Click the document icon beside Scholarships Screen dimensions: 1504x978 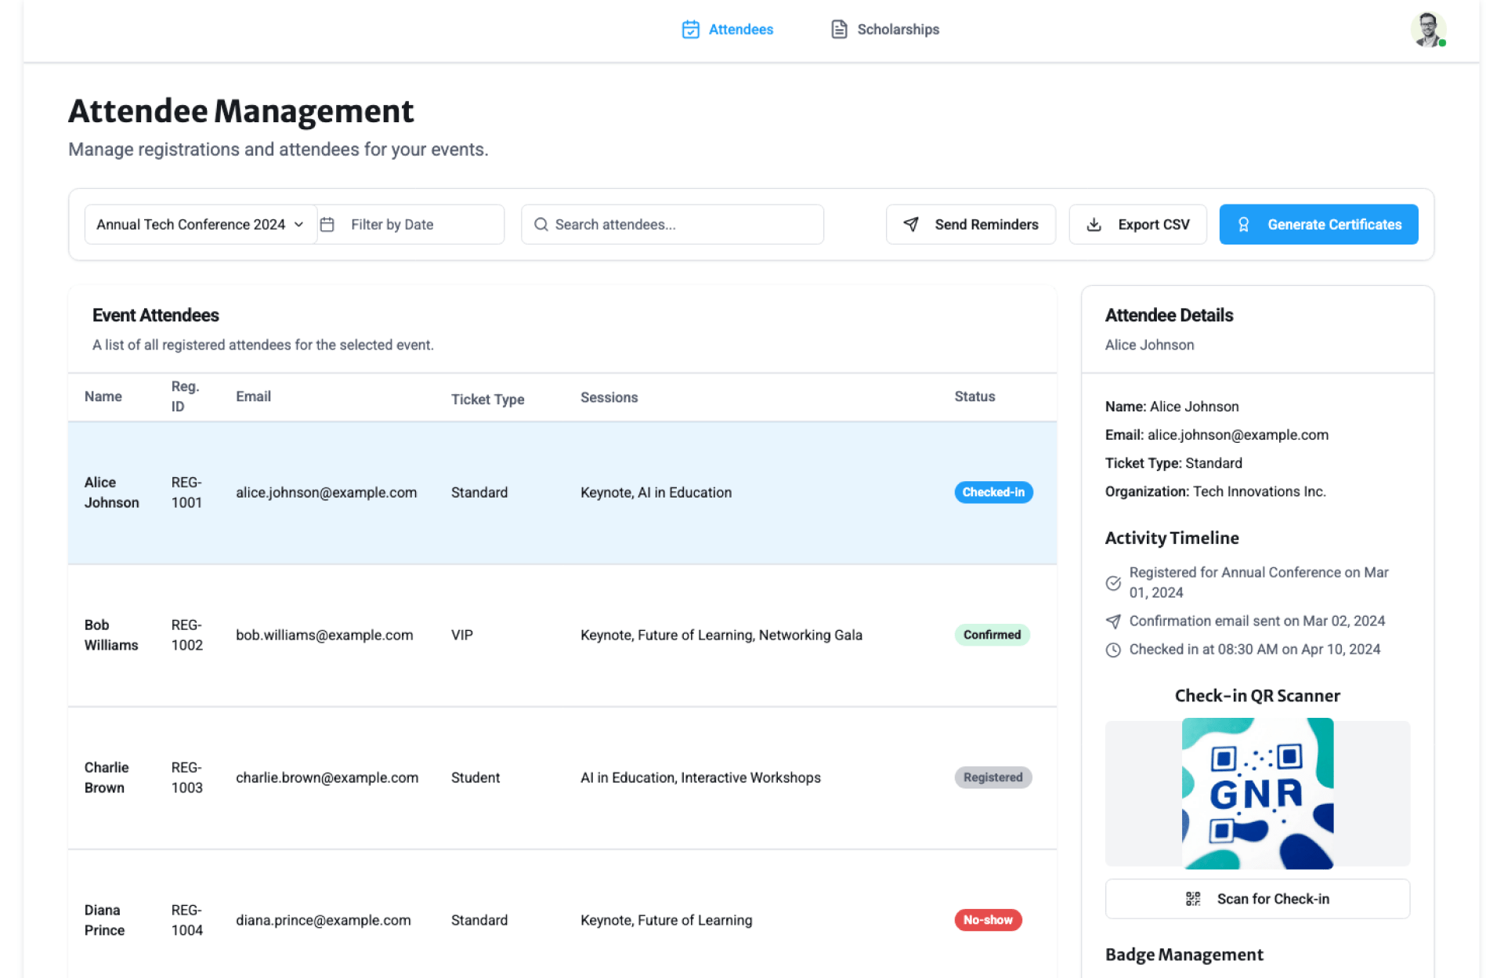coord(839,30)
